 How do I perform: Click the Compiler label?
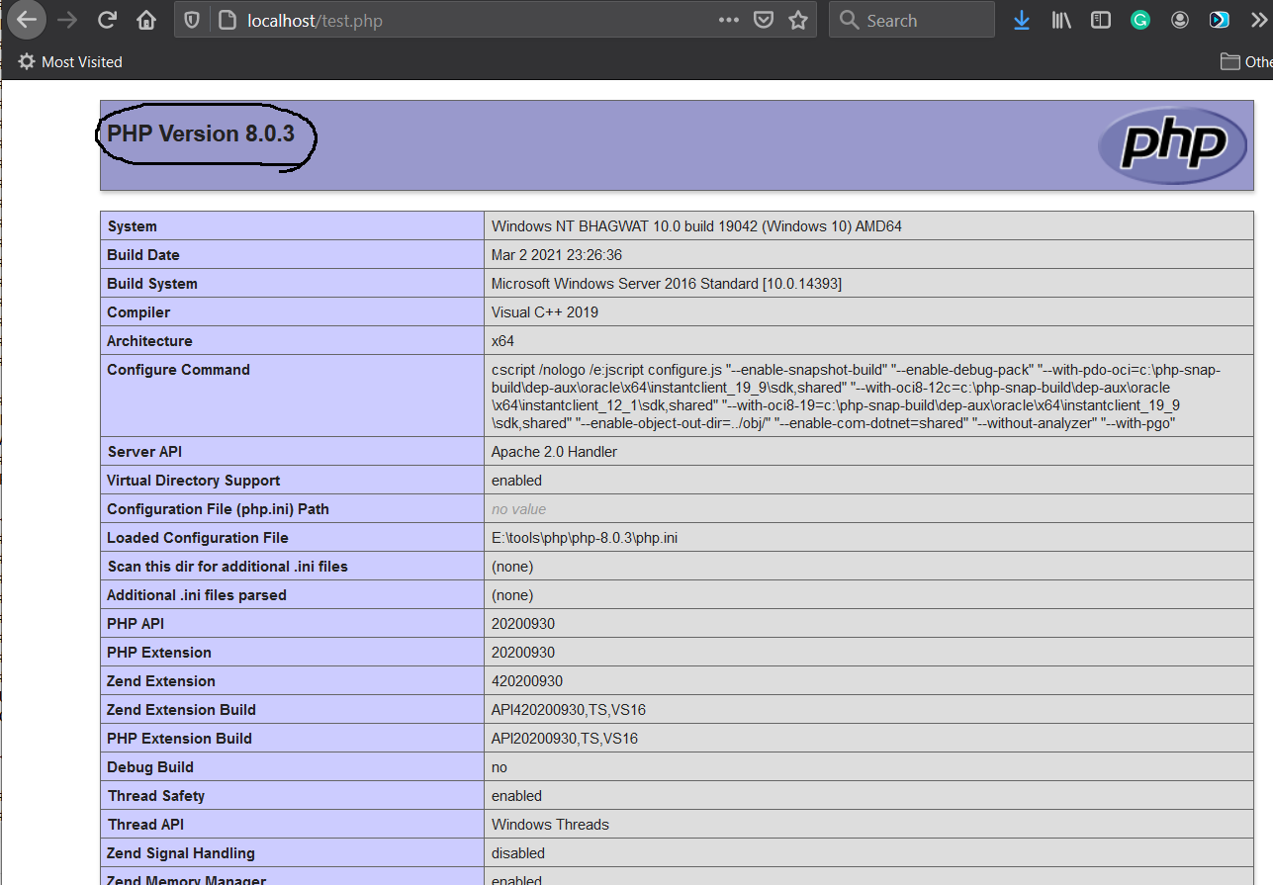click(138, 312)
